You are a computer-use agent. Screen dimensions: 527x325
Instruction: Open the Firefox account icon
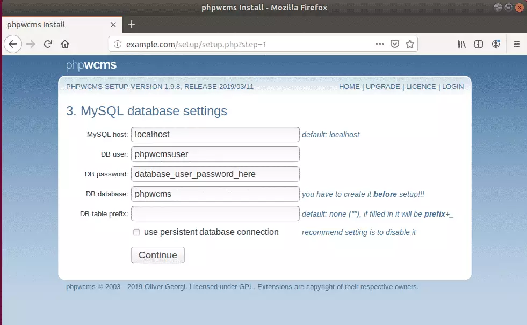click(496, 44)
